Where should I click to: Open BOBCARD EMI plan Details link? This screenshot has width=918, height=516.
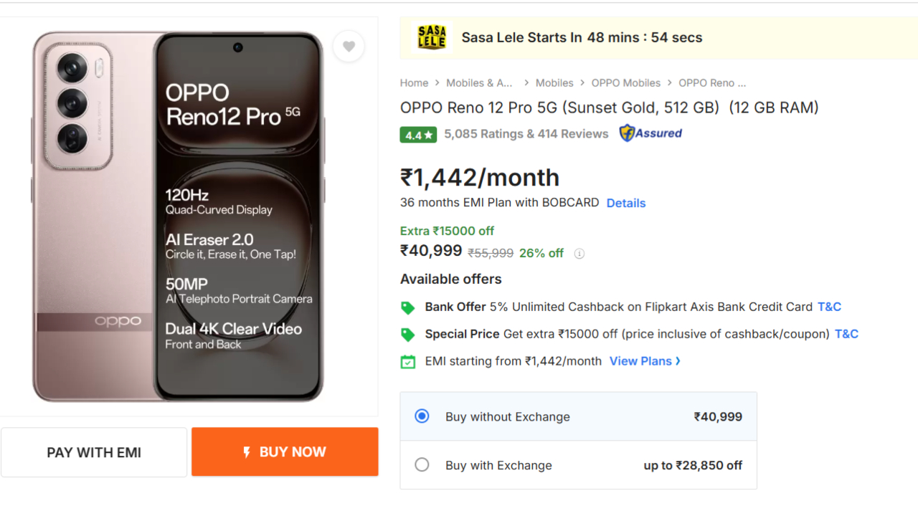click(x=625, y=203)
